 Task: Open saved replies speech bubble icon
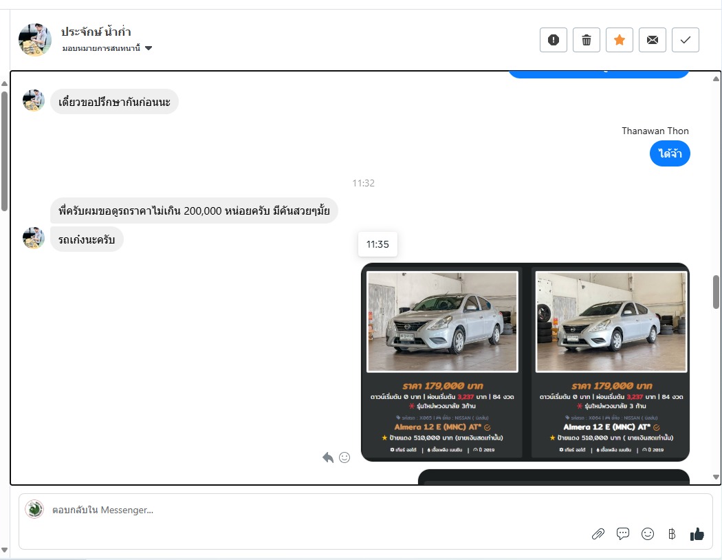coord(623,534)
